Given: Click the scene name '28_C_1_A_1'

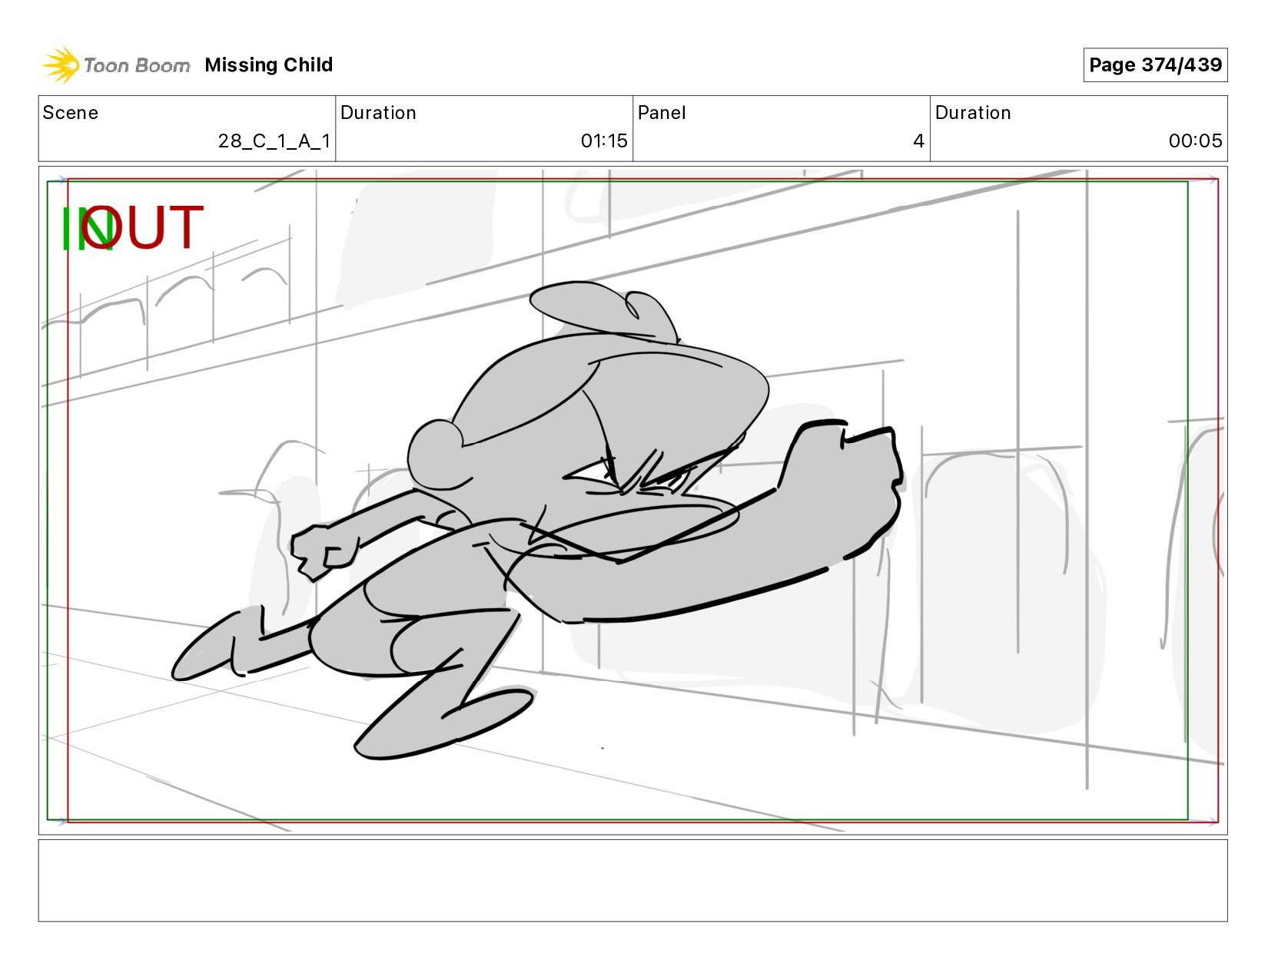Looking at the screenshot, I should click(x=274, y=141).
